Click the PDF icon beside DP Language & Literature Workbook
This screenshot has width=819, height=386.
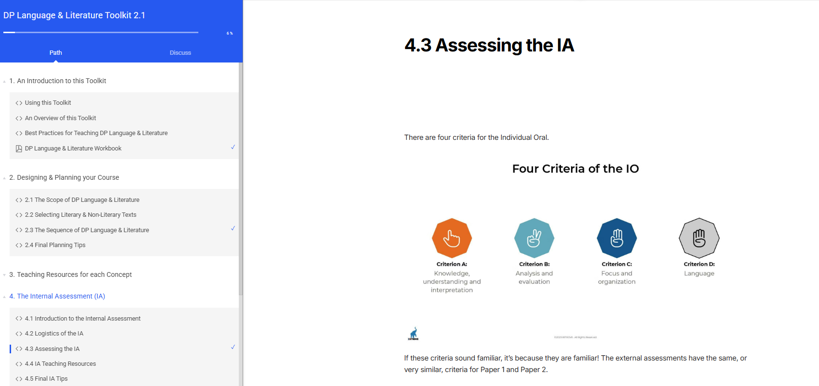(19, 149)
